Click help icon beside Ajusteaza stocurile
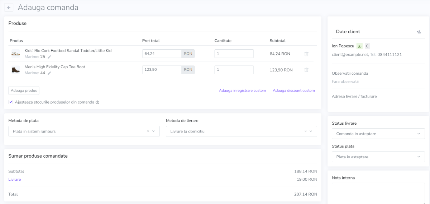The image size is (430, 204). [x=97, y=102]
